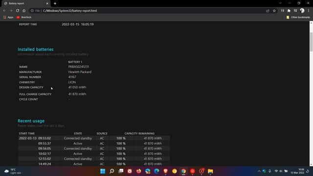Screen dimensions: 313x176
Task: Open the Other bookmarks folder
Action: point(298,18)
